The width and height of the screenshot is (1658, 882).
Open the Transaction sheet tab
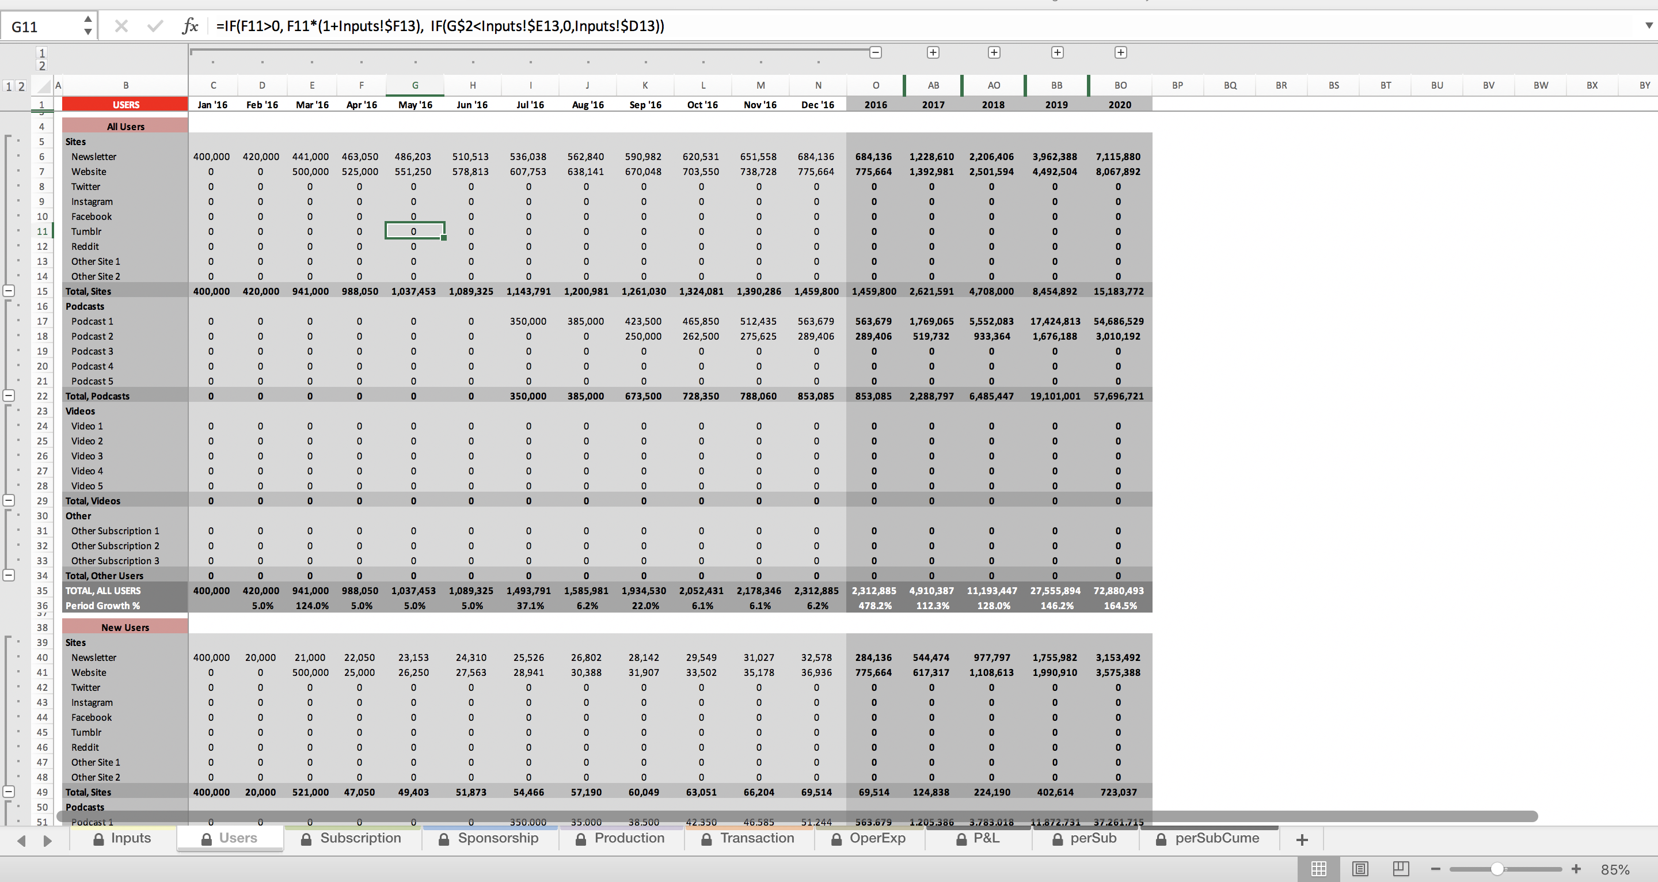pos(748,838)
